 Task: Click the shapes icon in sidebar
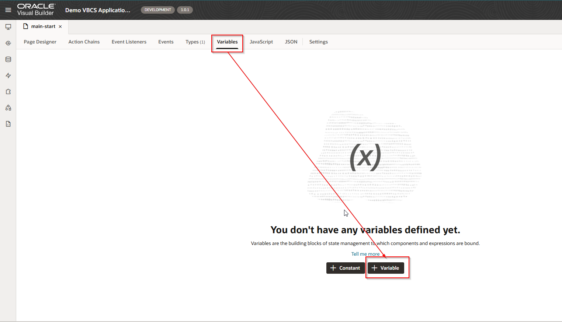pyautogui.click(x=8, y=108)
